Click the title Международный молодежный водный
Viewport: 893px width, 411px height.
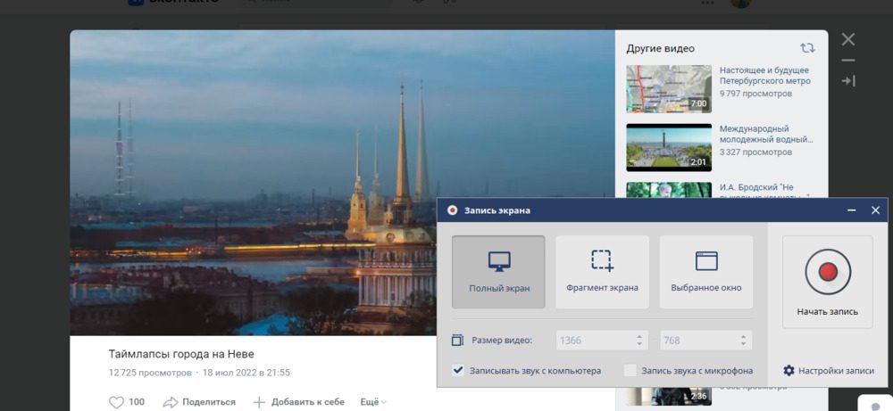(766, 134)
